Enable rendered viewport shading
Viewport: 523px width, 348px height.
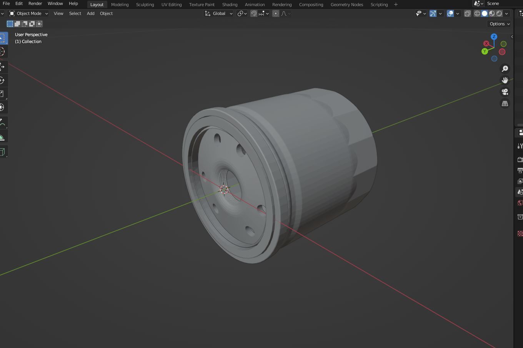coord(499,13)
